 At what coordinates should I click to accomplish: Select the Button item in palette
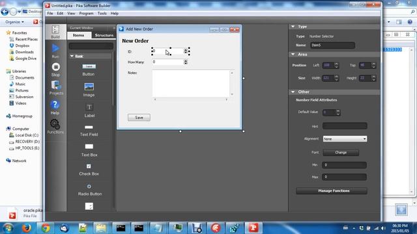89,70
